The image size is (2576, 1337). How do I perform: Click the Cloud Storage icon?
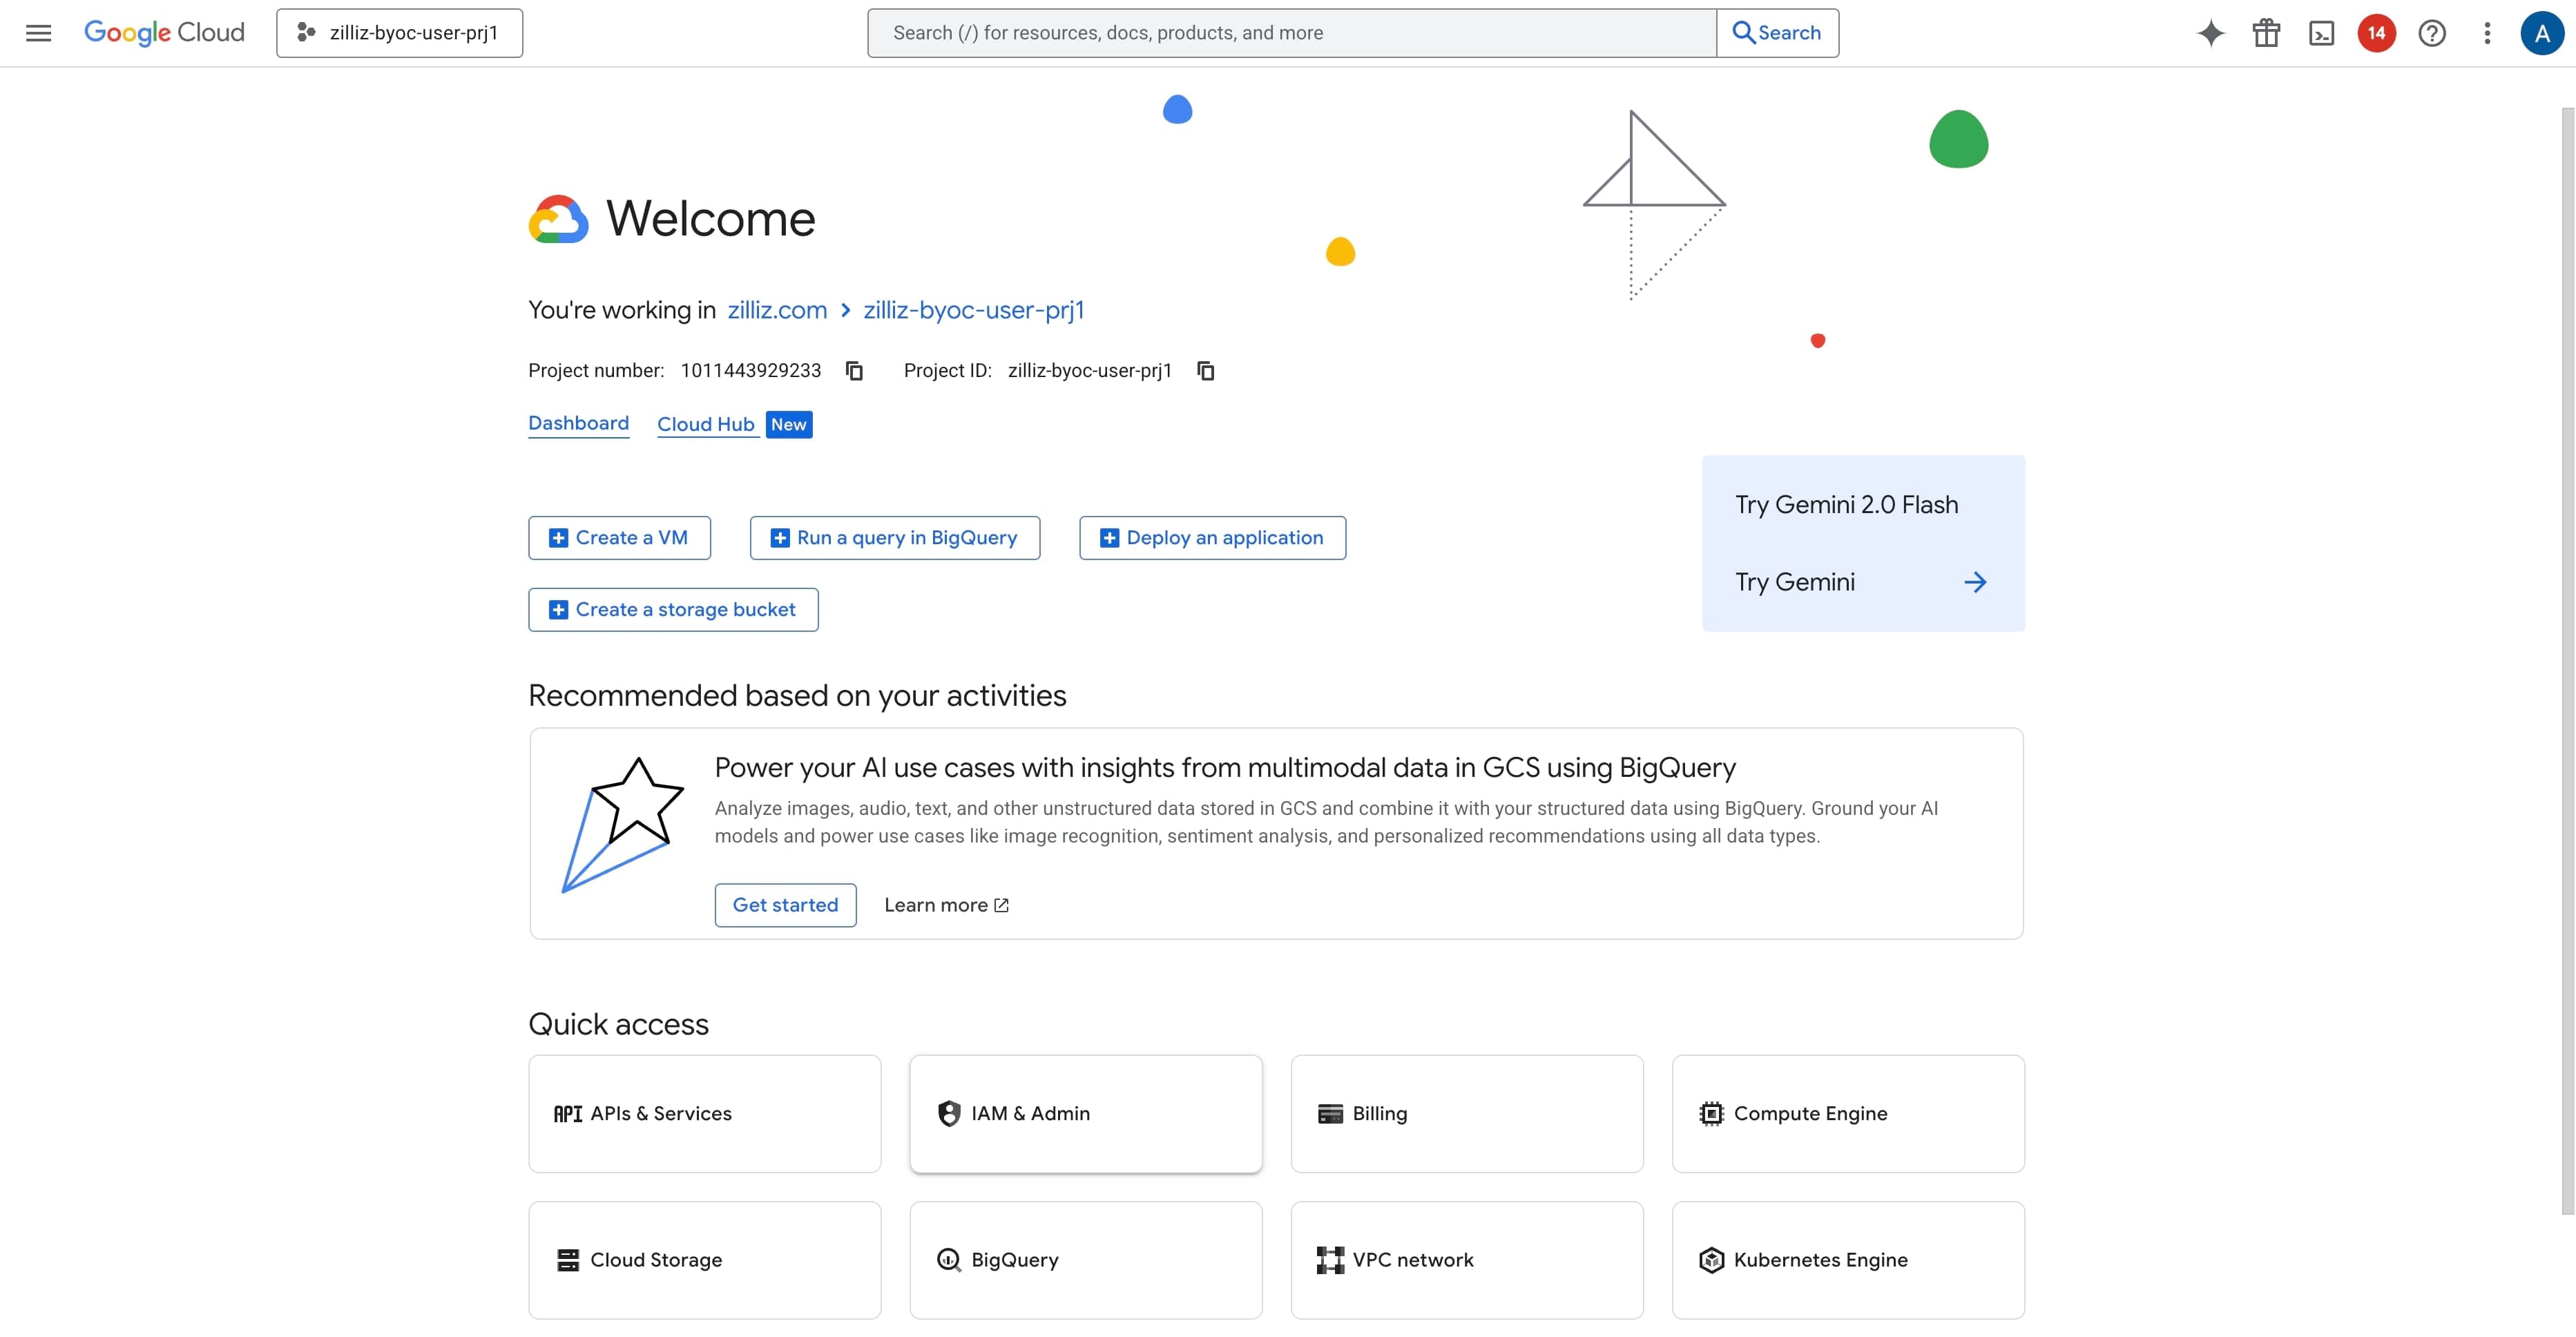(567, 1260)
